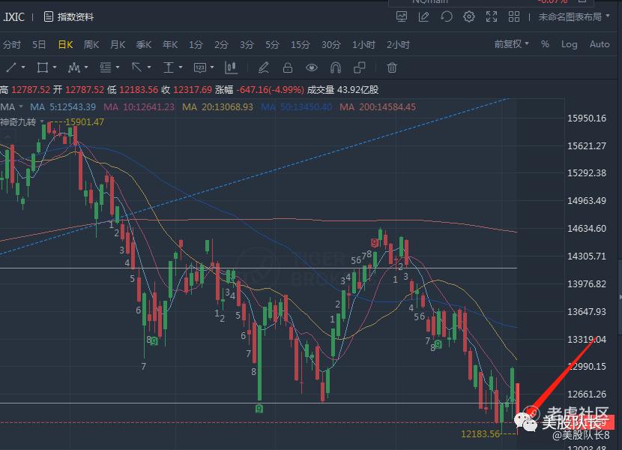Click the MA 10:12641.23 value
The image size is (622, 450).
point(139,106)
